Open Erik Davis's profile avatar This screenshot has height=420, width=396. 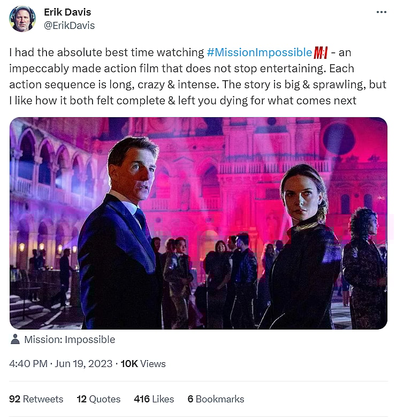click(23, 19)
